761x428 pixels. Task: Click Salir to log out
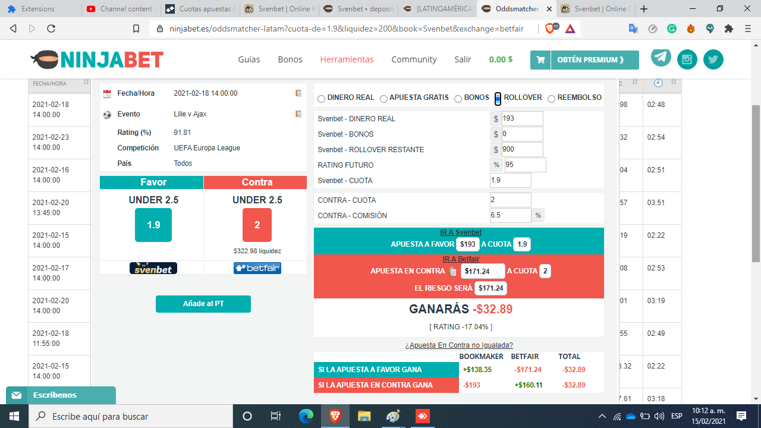(x=463, y=59)
